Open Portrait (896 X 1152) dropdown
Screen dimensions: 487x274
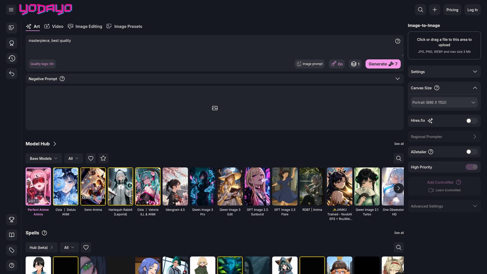[x=444, y=102]
